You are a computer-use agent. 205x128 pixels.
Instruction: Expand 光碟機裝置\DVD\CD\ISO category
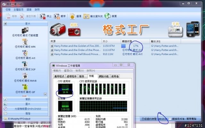click(x=25, y=109)
